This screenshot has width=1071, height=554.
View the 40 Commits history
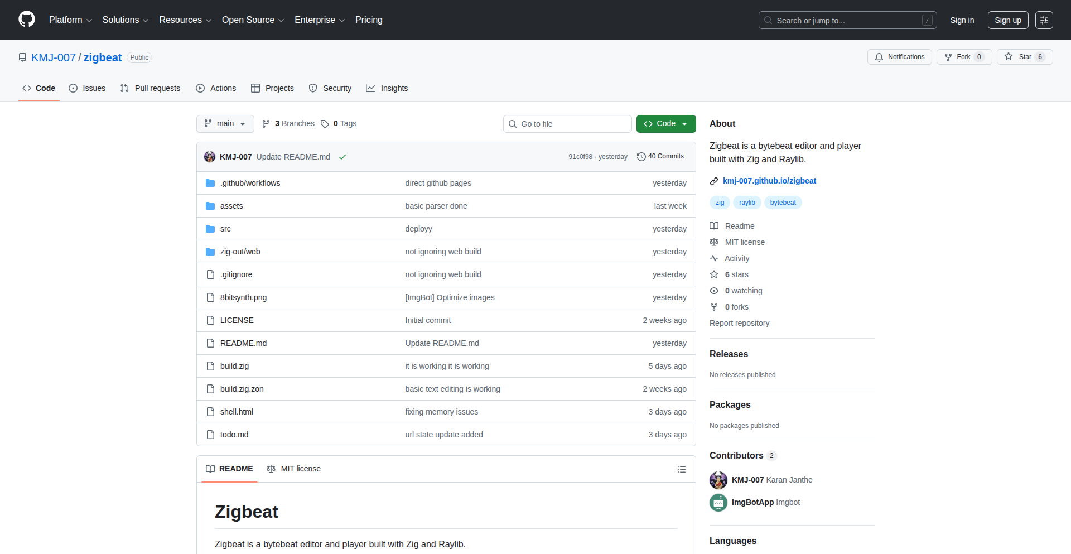pos(660,157)
